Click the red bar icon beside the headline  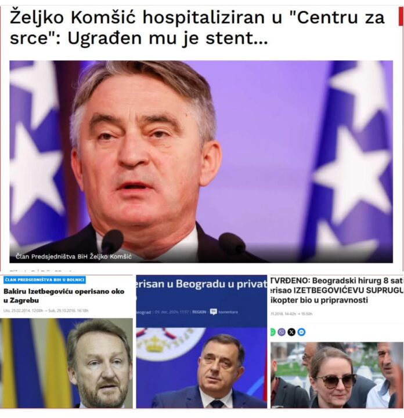(x=401, y=17)
